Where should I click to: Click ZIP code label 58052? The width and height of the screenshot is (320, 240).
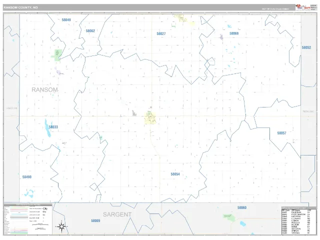coord(306,47)
